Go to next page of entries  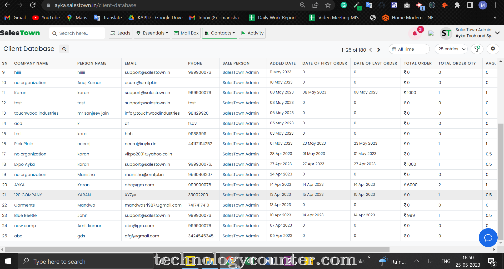tap(379, 50)
